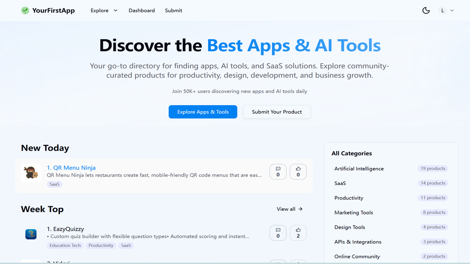Click the Education Tech tag on EazyQuizzy
The width and height of the screenshot is (470, 264).
coord(65,246)
